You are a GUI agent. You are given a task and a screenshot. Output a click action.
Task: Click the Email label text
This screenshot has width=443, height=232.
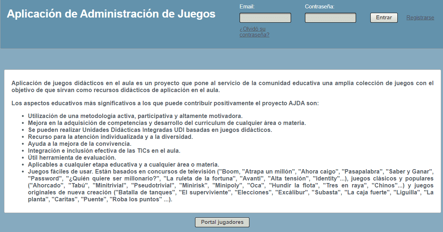247,7
